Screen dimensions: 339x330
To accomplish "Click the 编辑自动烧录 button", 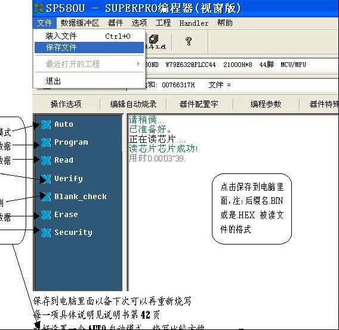I will 133,104.
